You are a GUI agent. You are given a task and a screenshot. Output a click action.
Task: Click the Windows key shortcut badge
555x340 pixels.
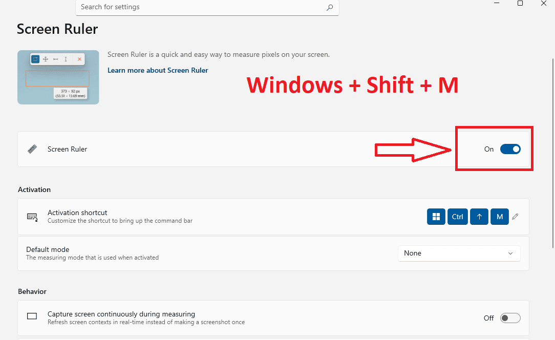(x=436, y=217)
